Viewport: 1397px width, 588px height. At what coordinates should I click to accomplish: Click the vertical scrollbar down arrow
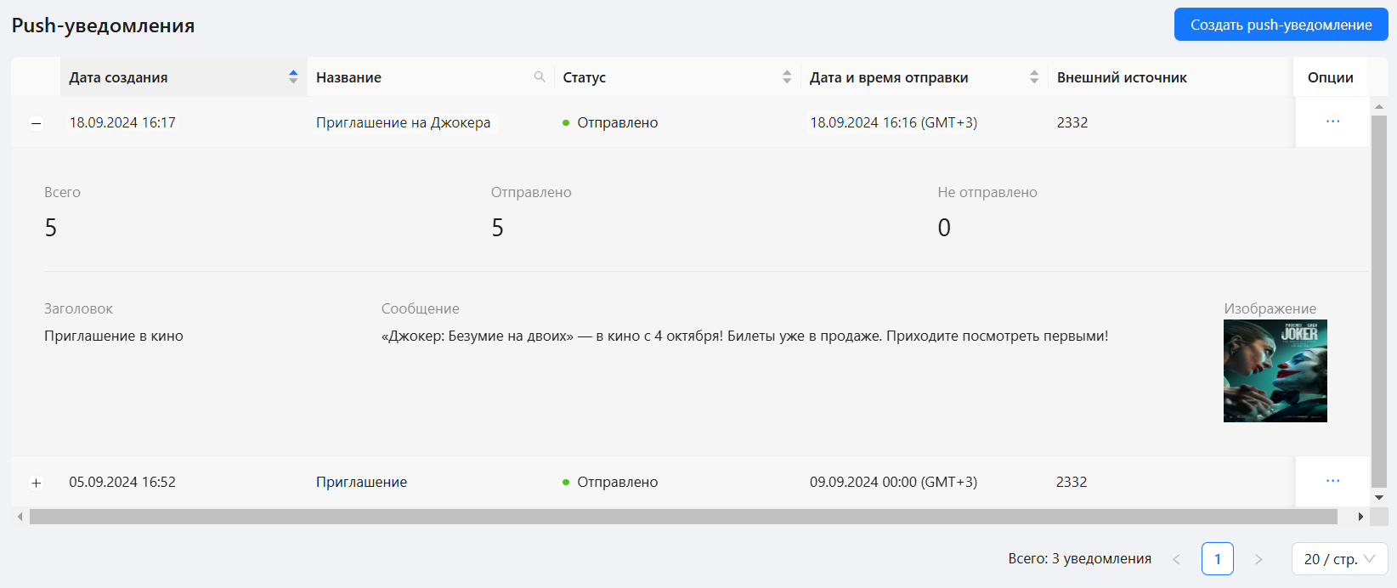(x=1379, y=498)
